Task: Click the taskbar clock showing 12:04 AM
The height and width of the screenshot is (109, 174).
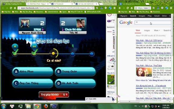Action: click(166, 106)
